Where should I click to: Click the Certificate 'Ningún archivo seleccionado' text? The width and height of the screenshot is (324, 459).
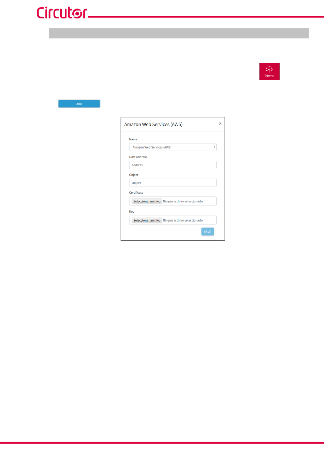(x=183, y=201)
